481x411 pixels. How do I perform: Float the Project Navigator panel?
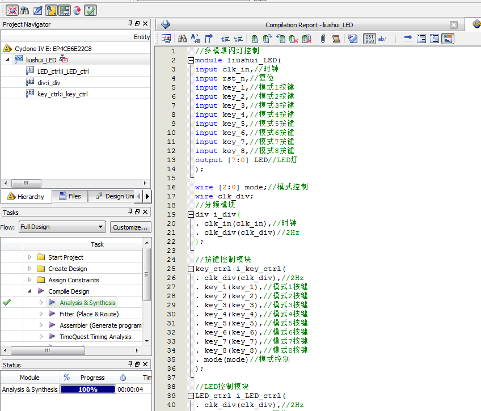(x=137, y=24)
